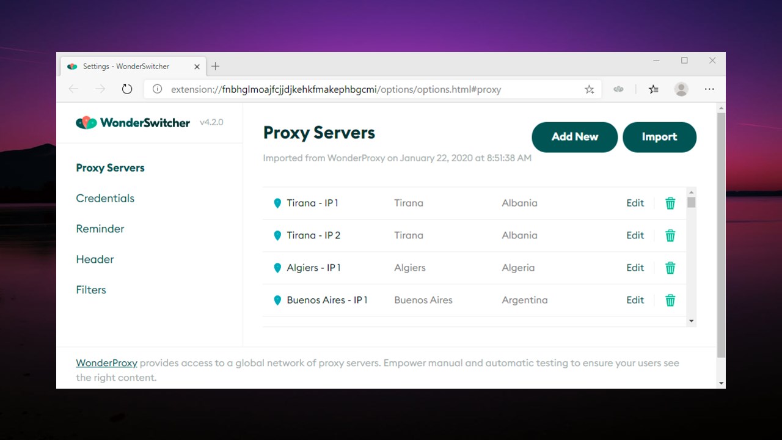Delete the Algiers - IP 1 proxy server

tap(670, 268)
